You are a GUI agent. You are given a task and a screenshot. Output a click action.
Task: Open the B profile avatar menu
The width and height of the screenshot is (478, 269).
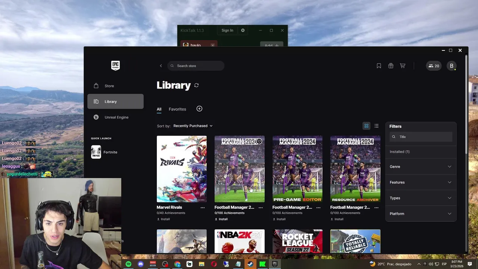point(451,66)
